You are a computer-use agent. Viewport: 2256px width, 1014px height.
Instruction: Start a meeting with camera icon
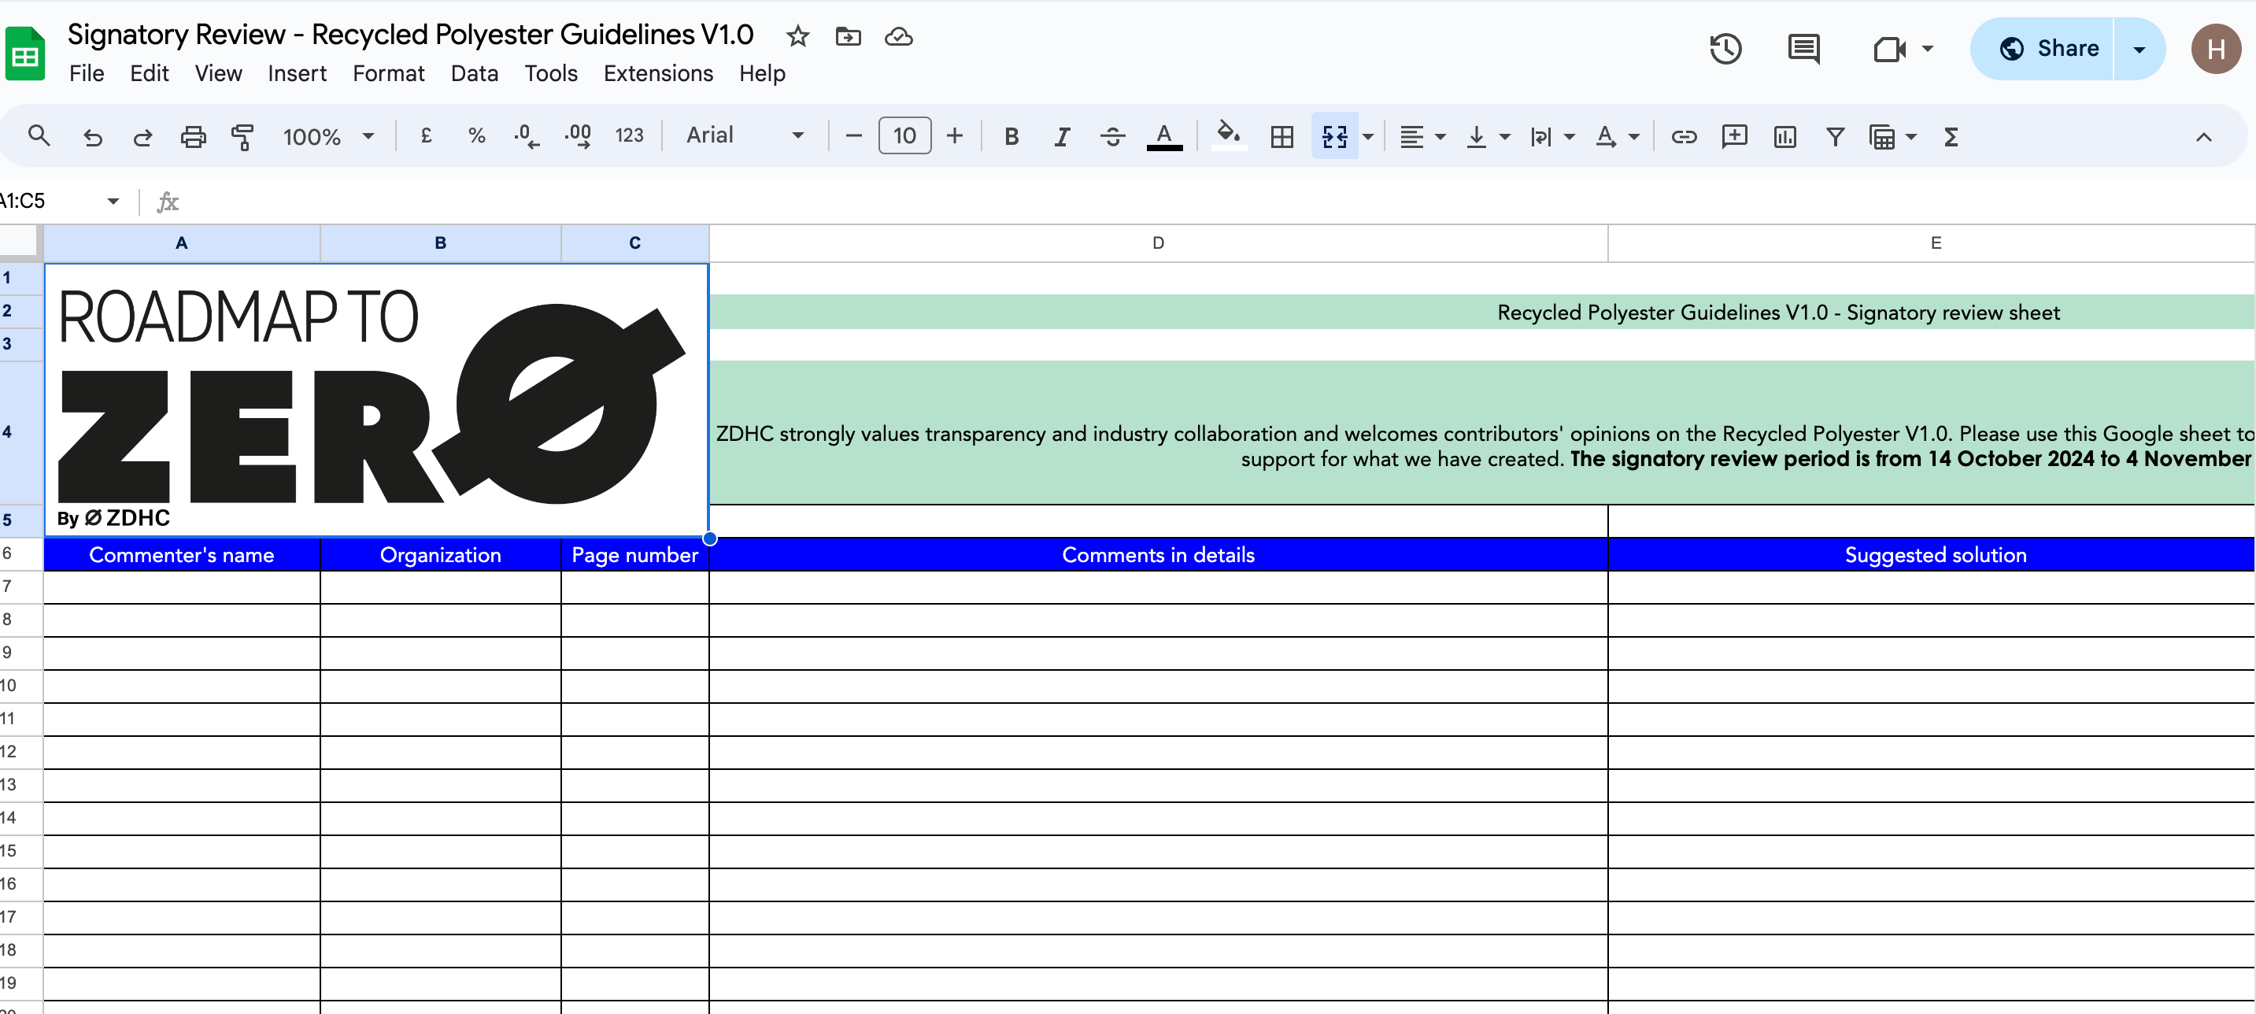click(x=1890, y=48)
